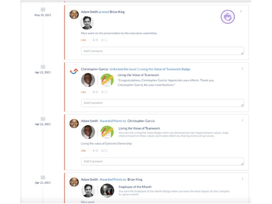272x204 pixels.
Task: Click Adam Smith's avatar on the Employee of the Month post
Action: (74, 182)
